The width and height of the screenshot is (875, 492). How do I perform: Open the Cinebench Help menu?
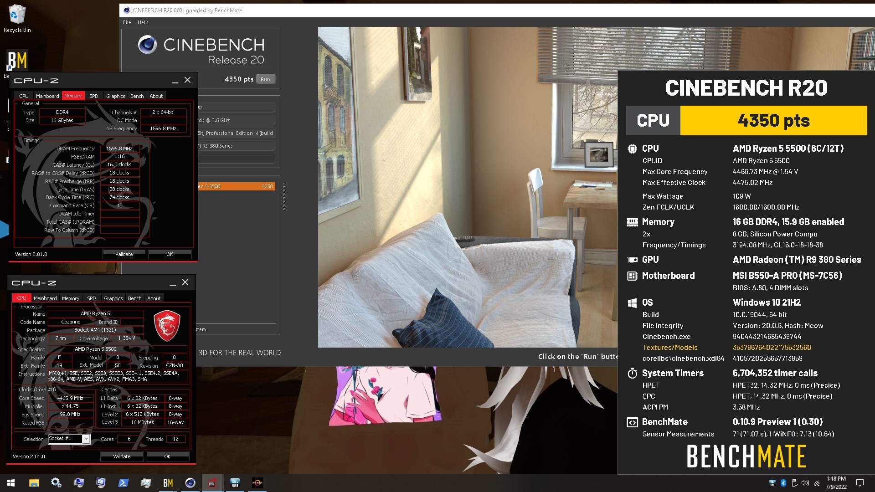click(x=143, y=22)
